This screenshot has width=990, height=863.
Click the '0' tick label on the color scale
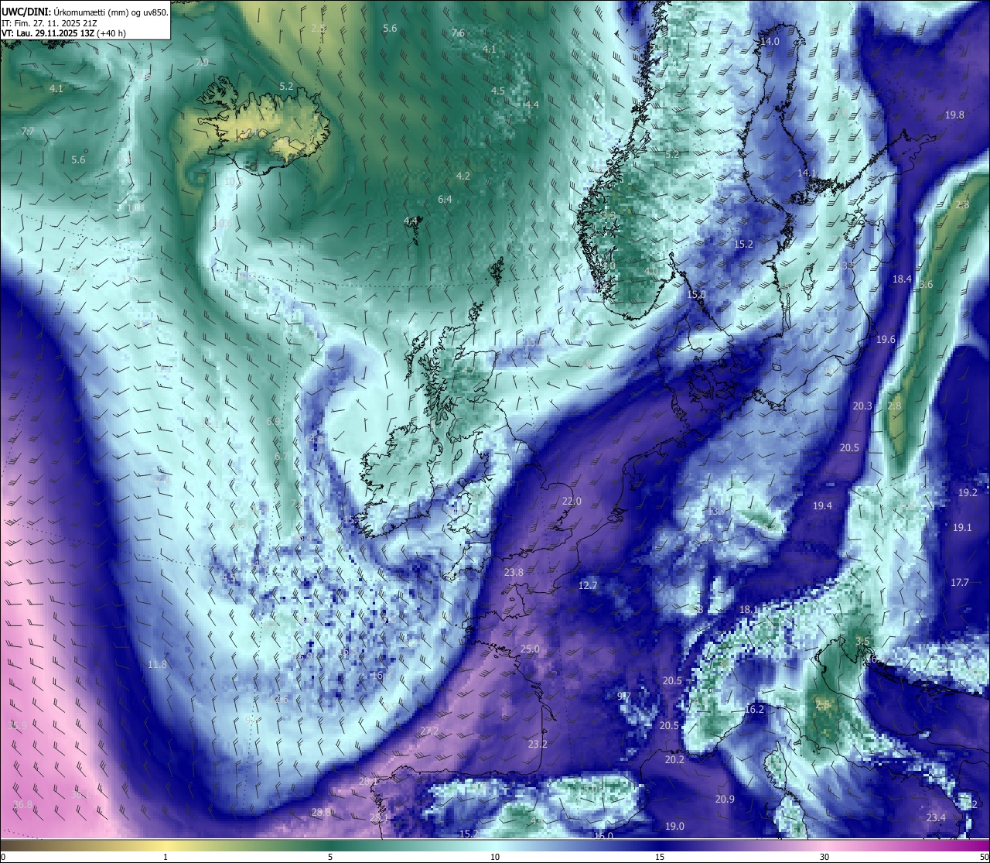(x=3, y=857)
